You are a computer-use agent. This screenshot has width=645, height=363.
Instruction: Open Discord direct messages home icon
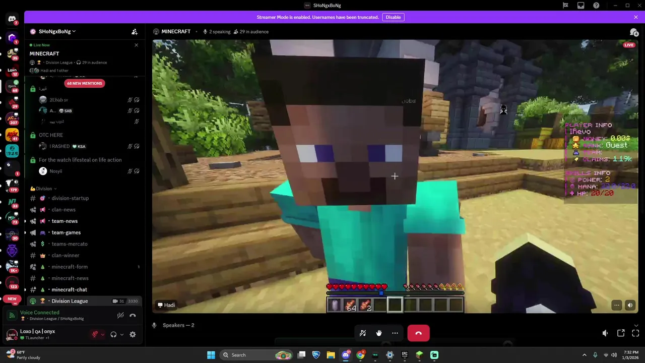[12, 19]
